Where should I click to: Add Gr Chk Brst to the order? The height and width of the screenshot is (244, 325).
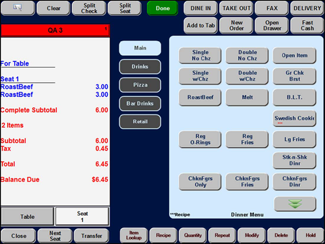(294, 76)
